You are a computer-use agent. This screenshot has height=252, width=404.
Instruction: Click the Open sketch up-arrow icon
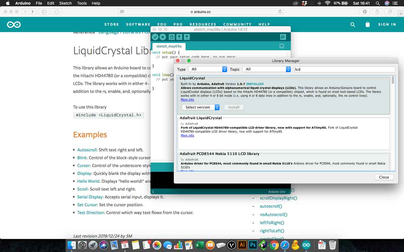179,37
